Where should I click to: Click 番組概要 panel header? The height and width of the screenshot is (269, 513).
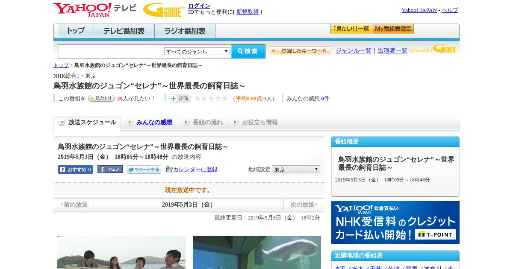point(395,142)
